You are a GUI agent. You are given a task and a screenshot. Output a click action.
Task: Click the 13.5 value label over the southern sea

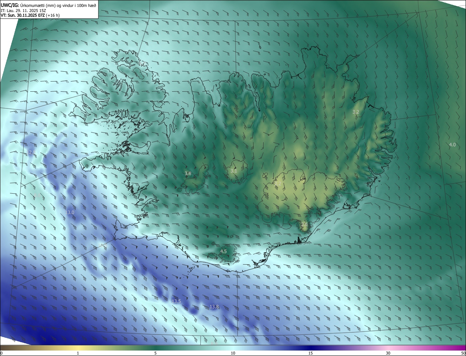pyautogui.click(x=176, y=301)
